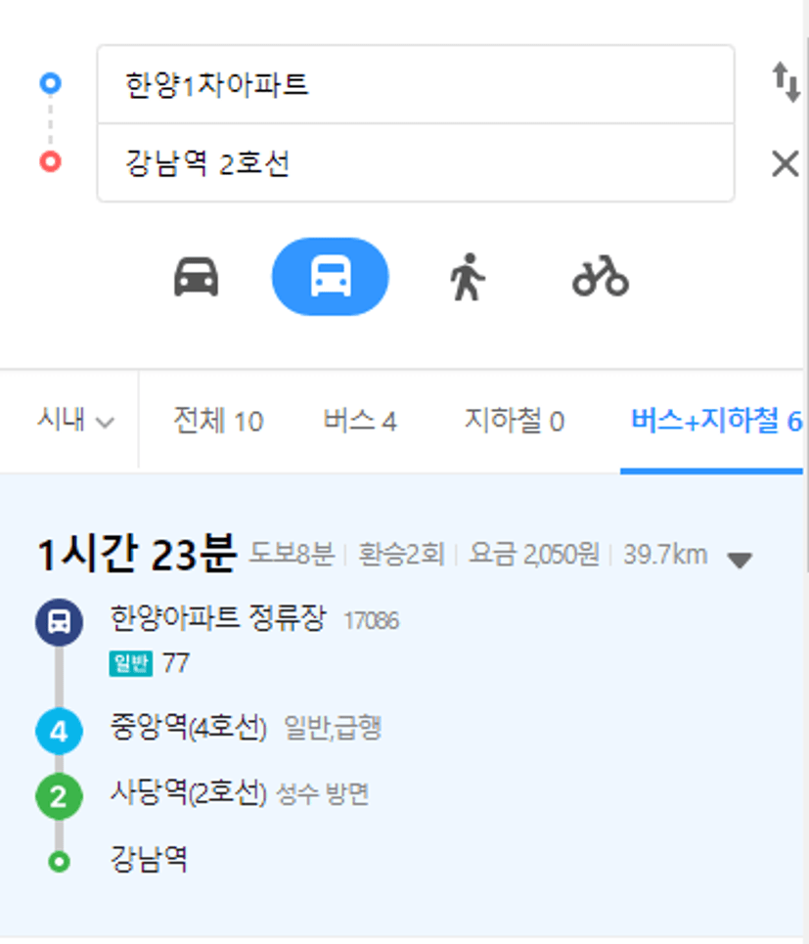The height and width of the screenshot is (944, 809).
Task: Select the public transit bus mode icon
Action: pyautogui.click(x=331, y=277)
